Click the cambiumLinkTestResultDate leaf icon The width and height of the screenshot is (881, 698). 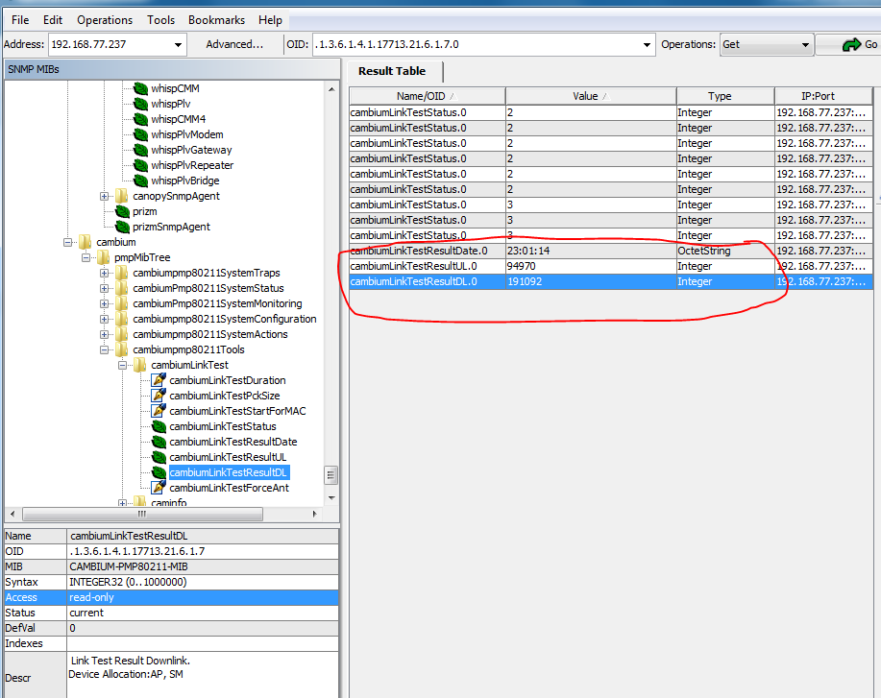pyautogui.click(x=159, y=442)
